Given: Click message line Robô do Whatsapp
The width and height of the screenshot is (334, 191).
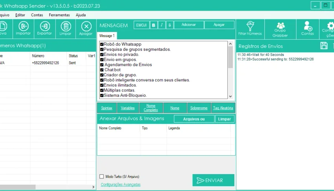Looking at the screenshot, I should (x=121, y=44).
